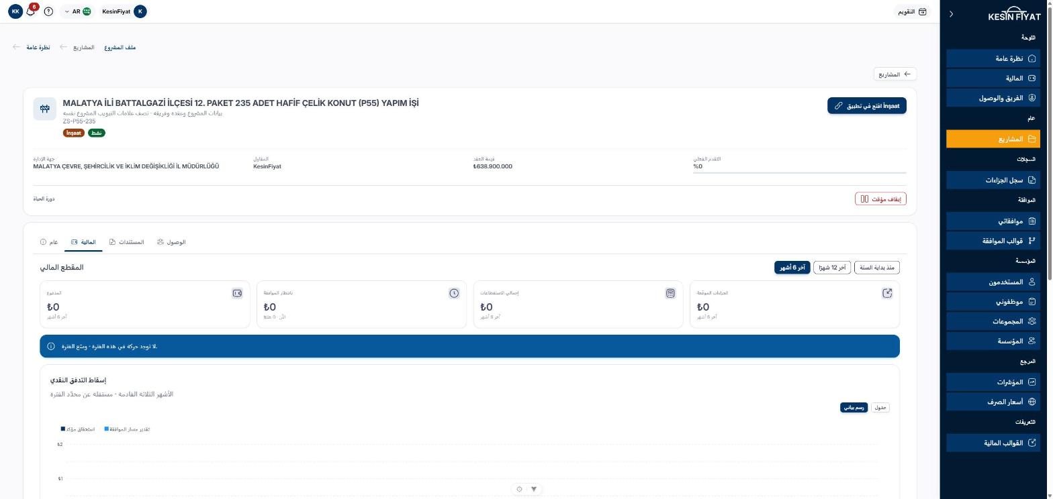Collapse the sidebar with the chevron

point(951,14)
